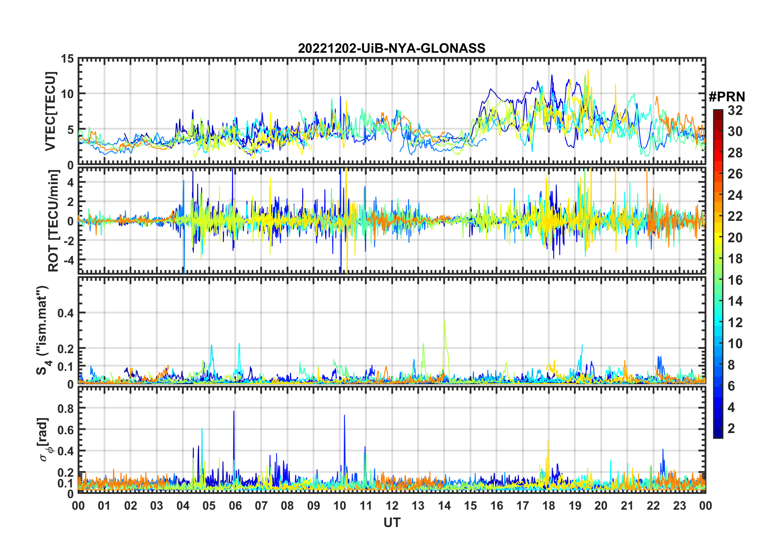Click the sigma phi axis tick label 0.8
The width and height of the screenshot is (784, 548).
(x=66, y=408)
